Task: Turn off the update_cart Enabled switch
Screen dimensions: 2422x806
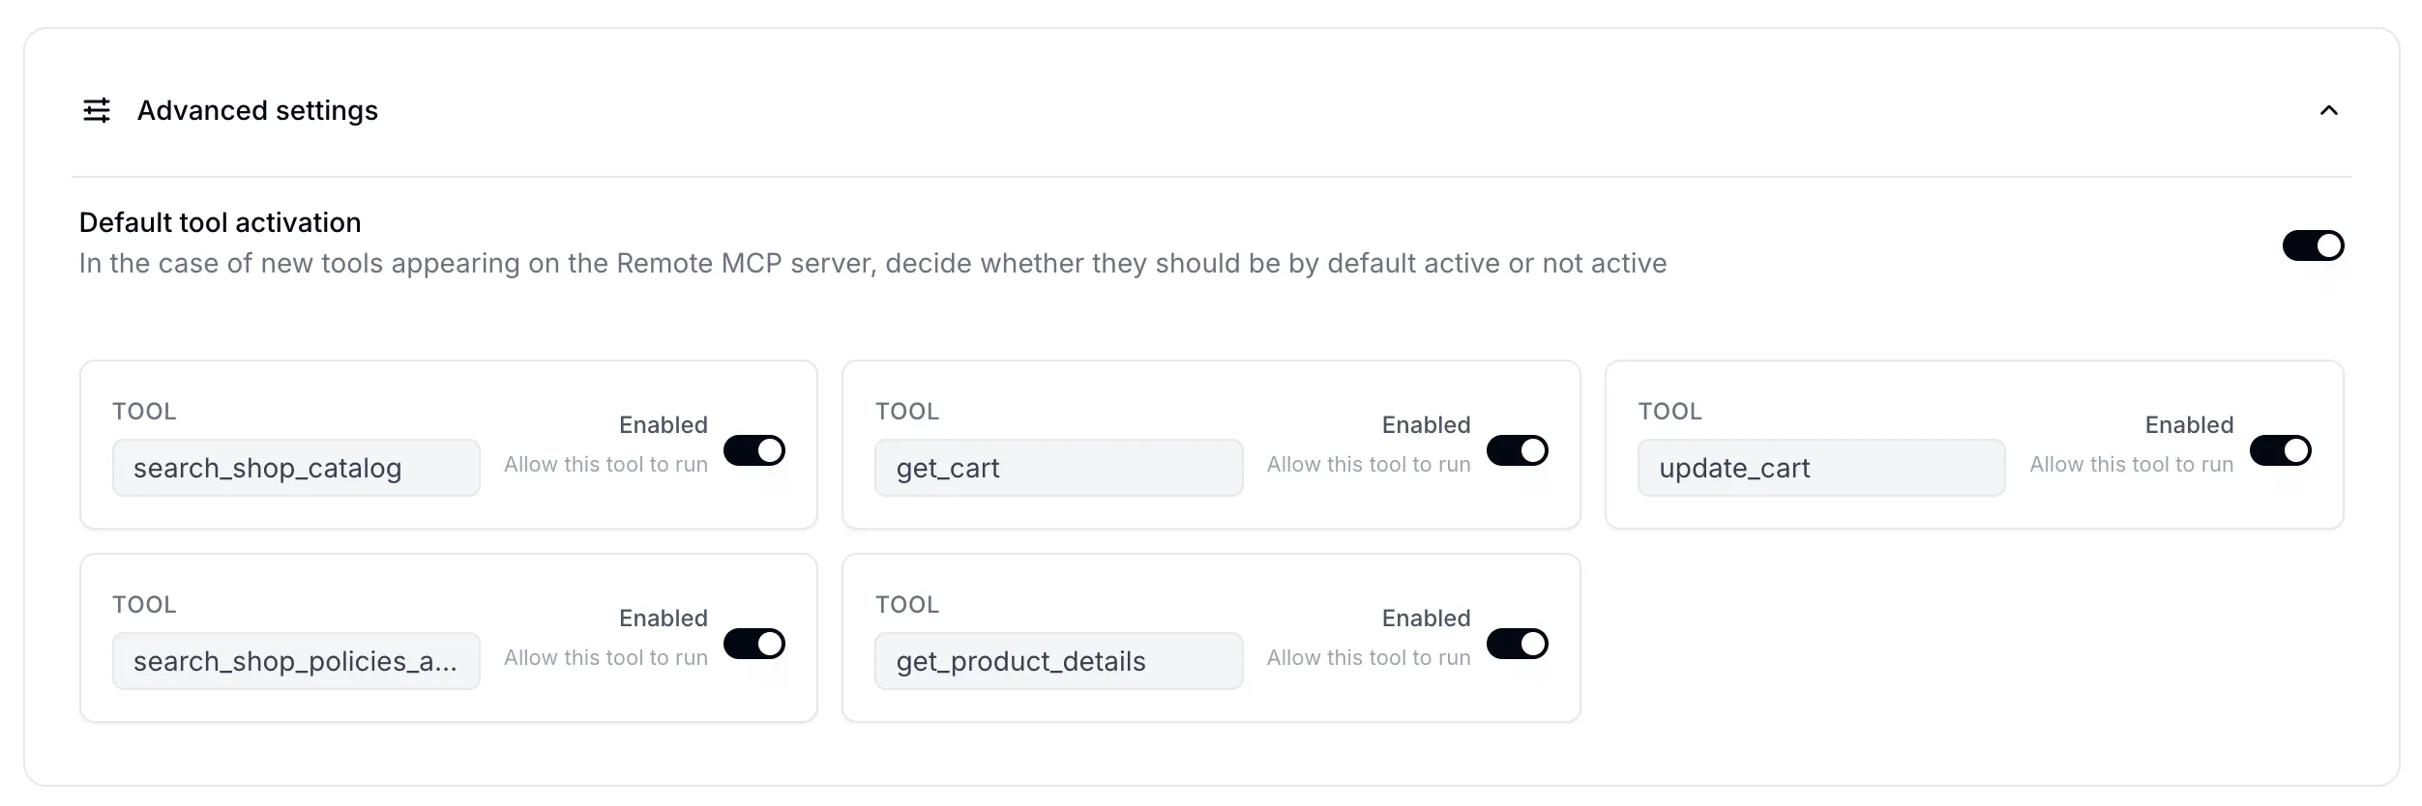Action: click(x=2282, y=449)
